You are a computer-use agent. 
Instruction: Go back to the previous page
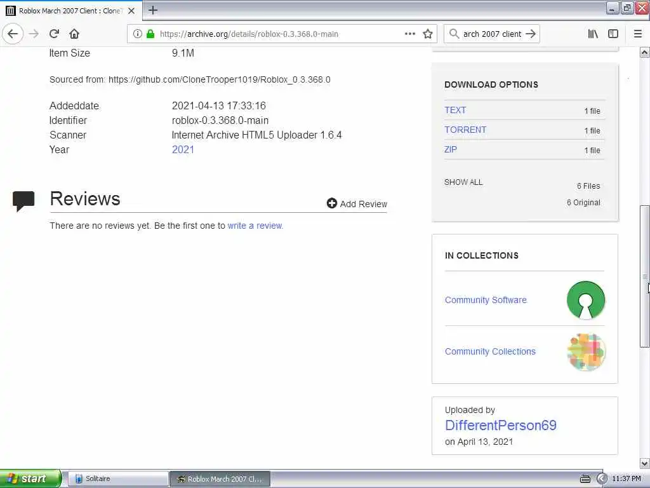point(13,34)
